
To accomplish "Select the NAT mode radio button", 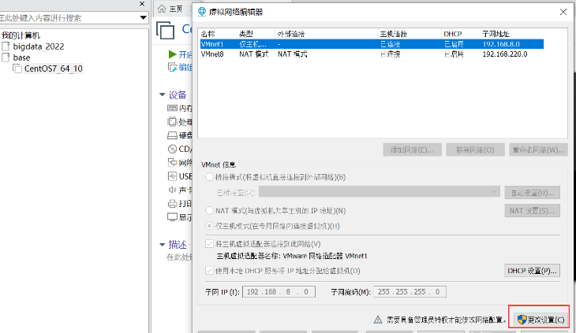I will click(x=209, y=211).
